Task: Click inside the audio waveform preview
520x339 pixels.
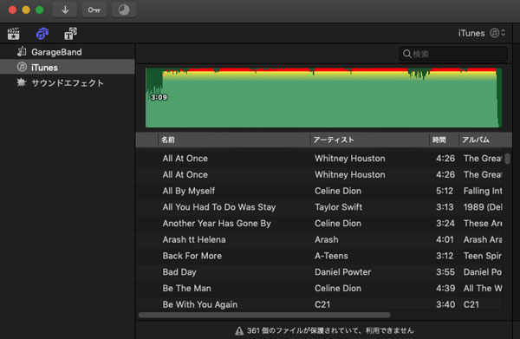Action: point(323,97)
